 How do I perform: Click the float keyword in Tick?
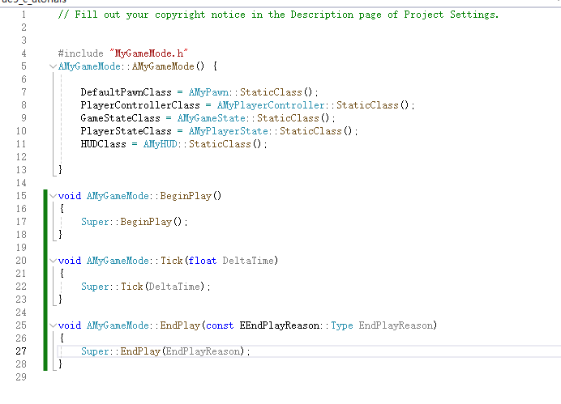click(x=201, y=261)
